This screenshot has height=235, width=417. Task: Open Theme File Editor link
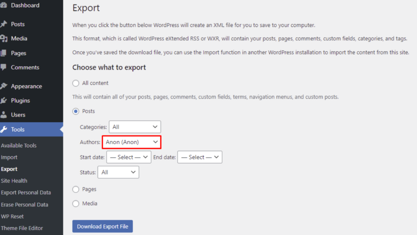(22, 228)
